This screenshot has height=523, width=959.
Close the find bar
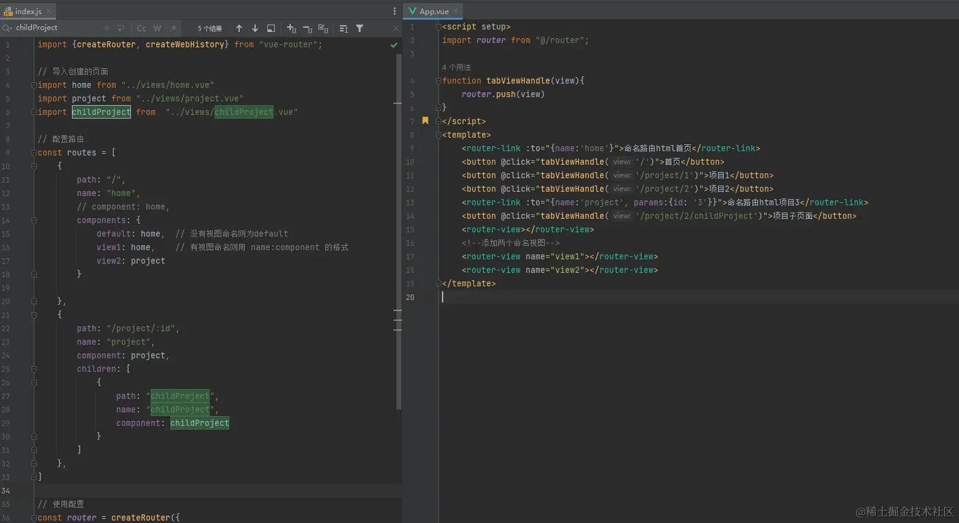point(395,28)
